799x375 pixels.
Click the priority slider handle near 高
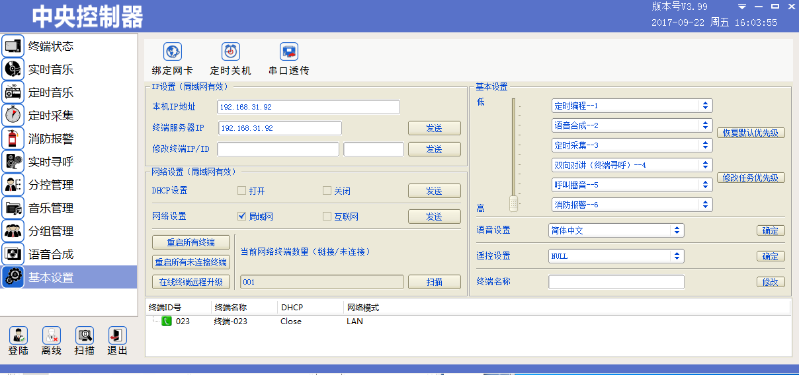[x=513, y=203]
